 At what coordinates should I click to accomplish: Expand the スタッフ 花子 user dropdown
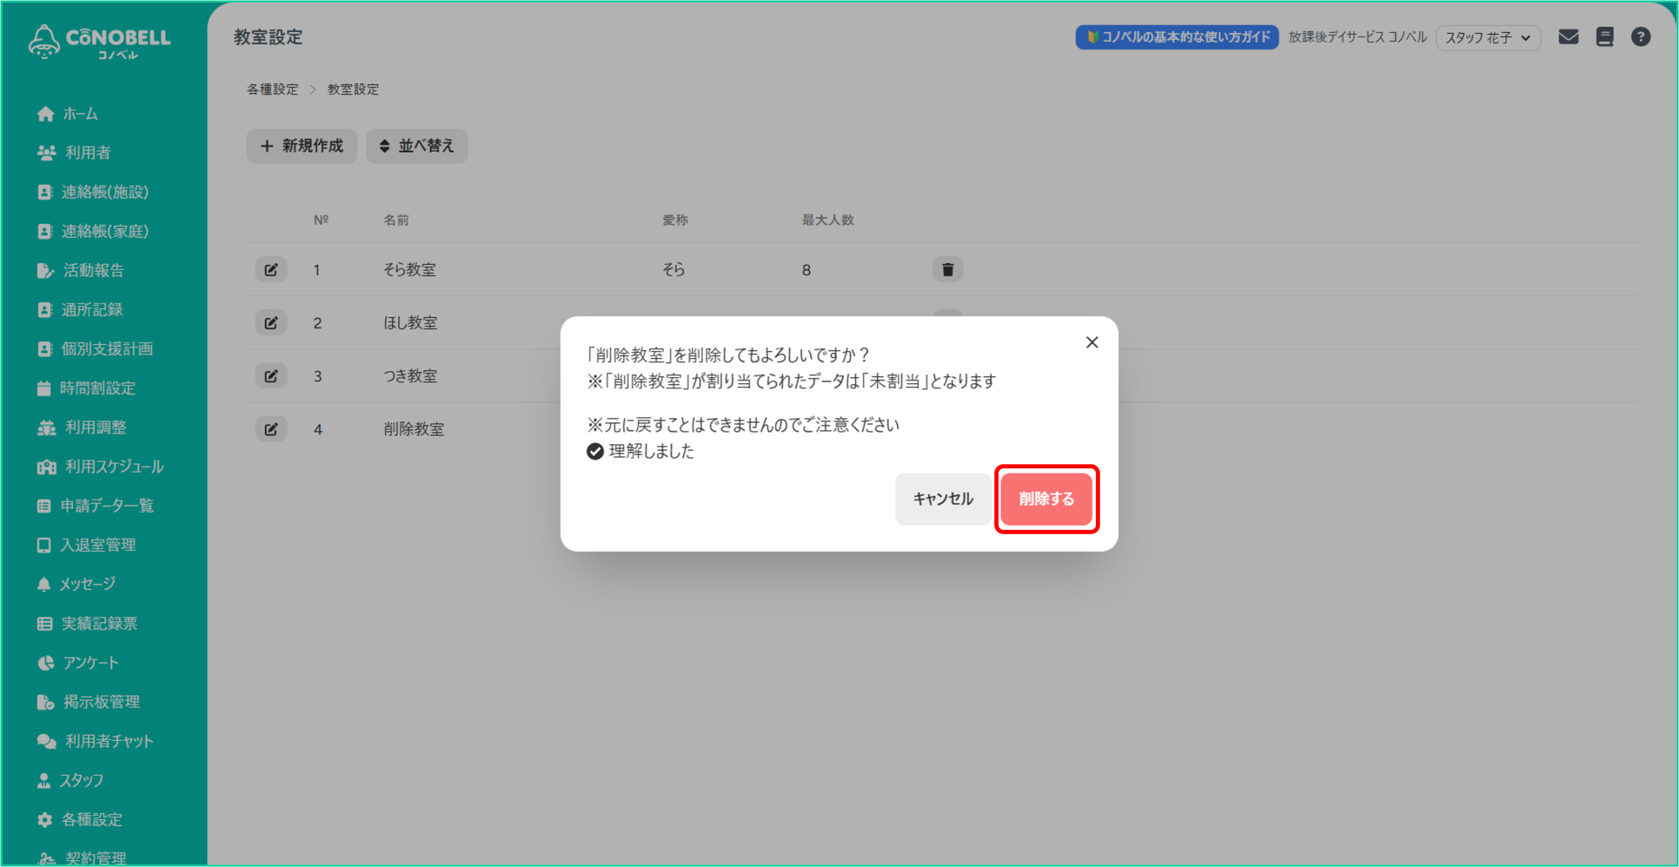(x=1487, y=37)
